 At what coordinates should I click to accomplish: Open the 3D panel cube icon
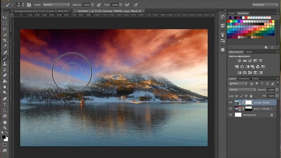click(x=223, y=50)
